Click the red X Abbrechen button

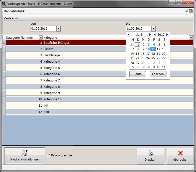[x=180, y=156]
